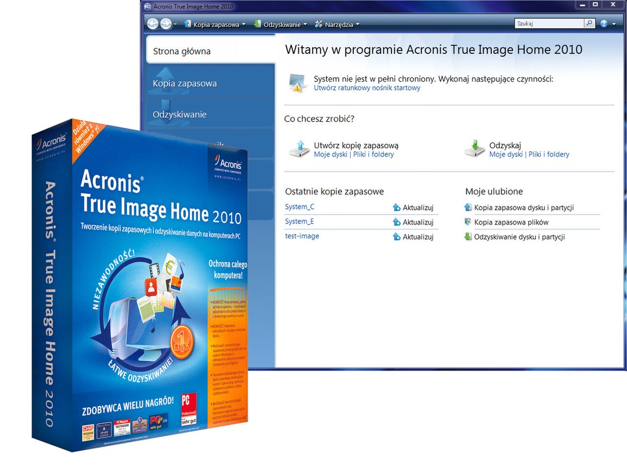Click the magnifier search button
627x473 pixels.
click(x=590, y=23)
